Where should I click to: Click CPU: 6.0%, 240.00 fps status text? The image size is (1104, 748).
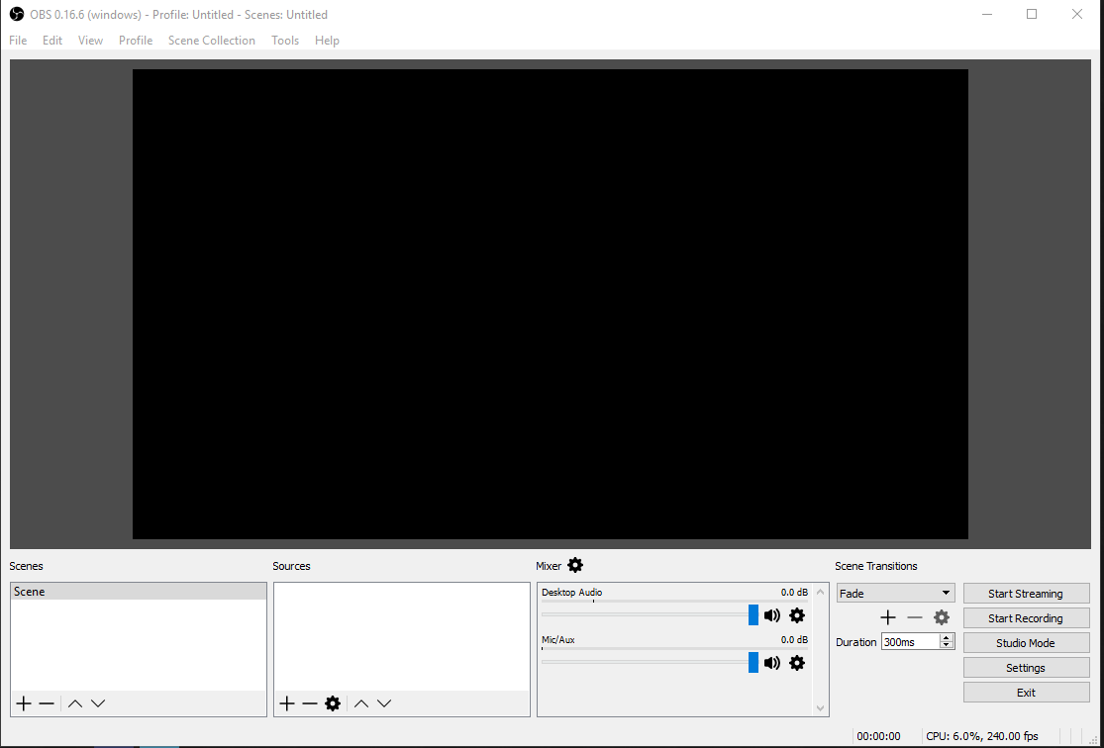982,736
